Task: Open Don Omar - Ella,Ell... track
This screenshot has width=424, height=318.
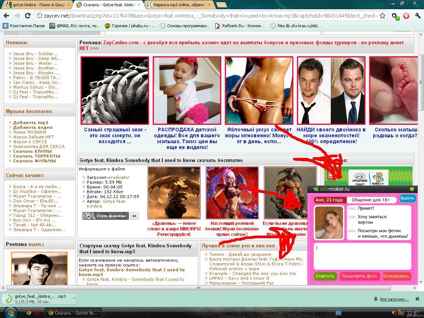Action: 35,201
